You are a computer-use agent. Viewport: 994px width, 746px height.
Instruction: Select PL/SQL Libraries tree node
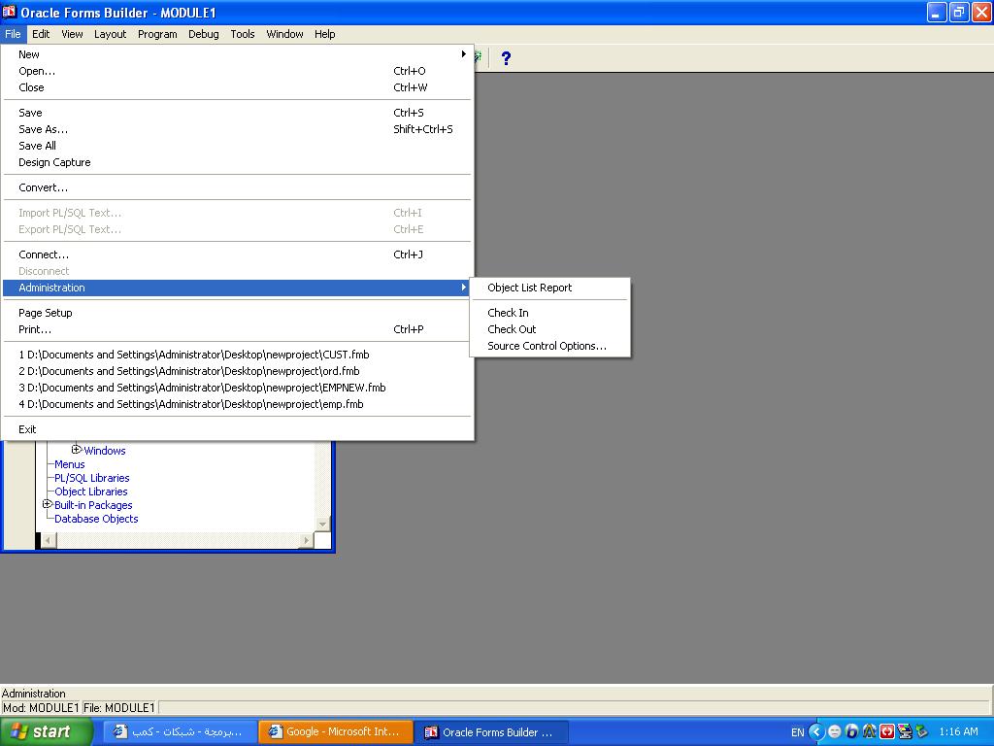point(92,478)
